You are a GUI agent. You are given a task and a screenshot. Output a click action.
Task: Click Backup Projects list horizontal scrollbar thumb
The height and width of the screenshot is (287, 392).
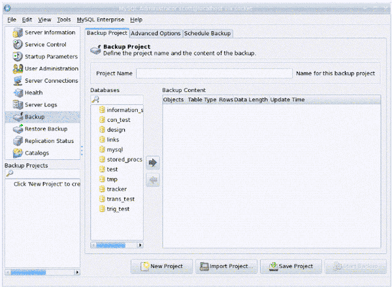pyautogui.click(x=28, y=272)
